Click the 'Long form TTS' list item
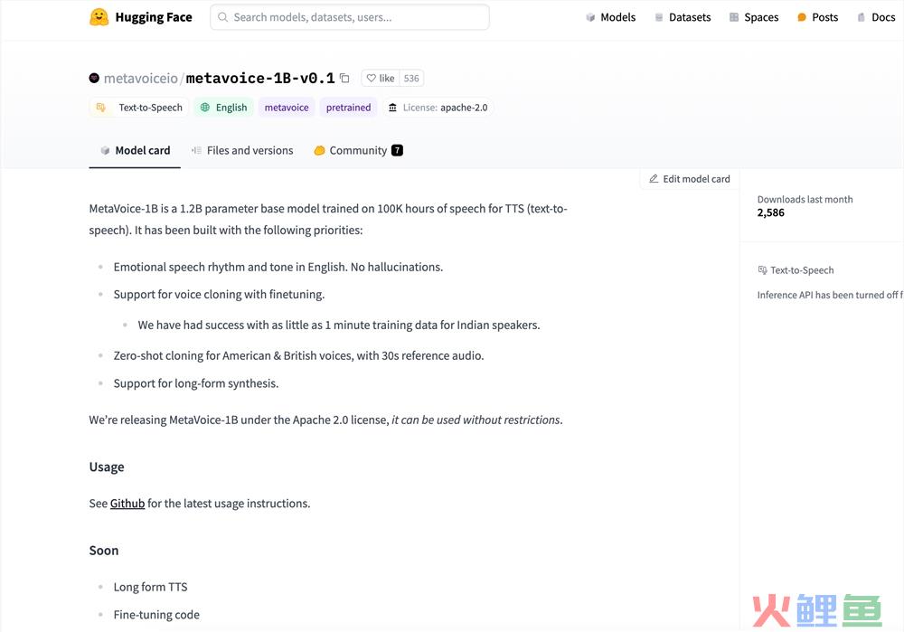This screenshot has height=632, width=904. [x=150, y=587]
